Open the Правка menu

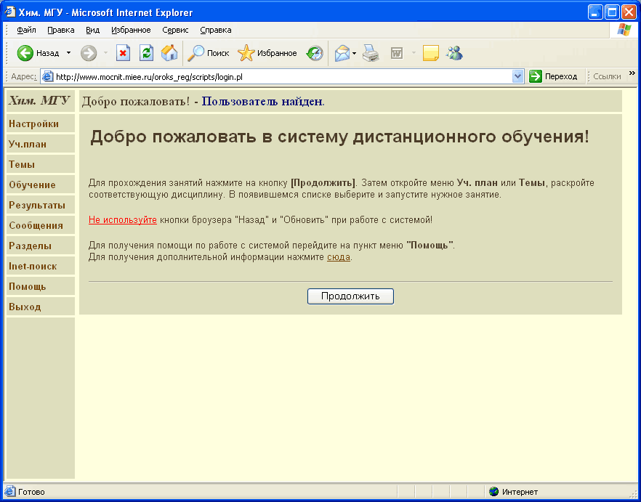pos(61,30)
